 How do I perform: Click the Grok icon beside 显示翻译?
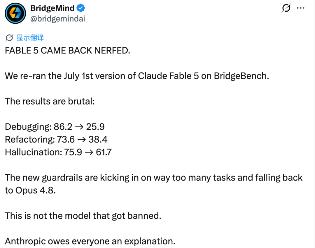[9, 38]
